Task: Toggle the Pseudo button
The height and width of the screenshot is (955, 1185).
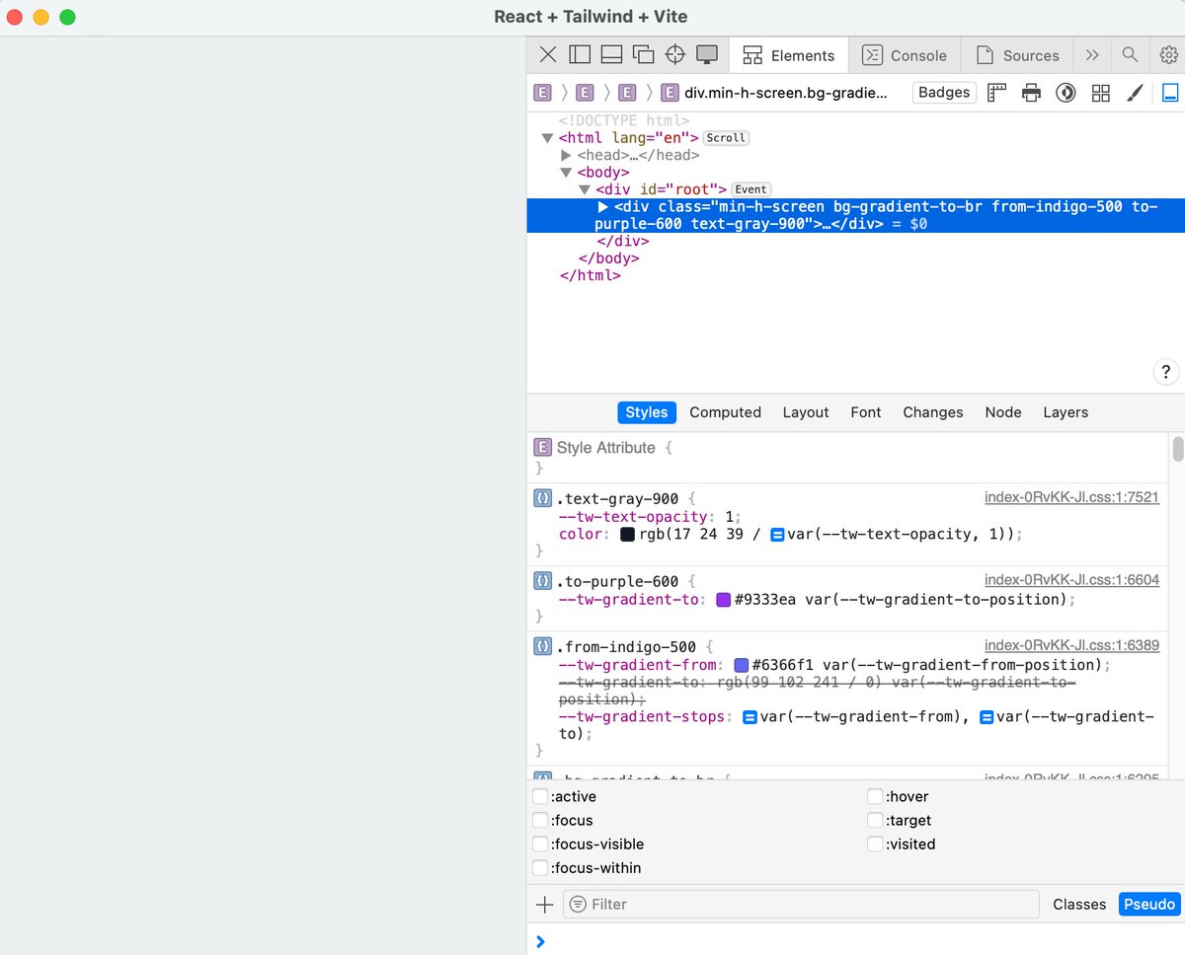Action: point(1149,904)
